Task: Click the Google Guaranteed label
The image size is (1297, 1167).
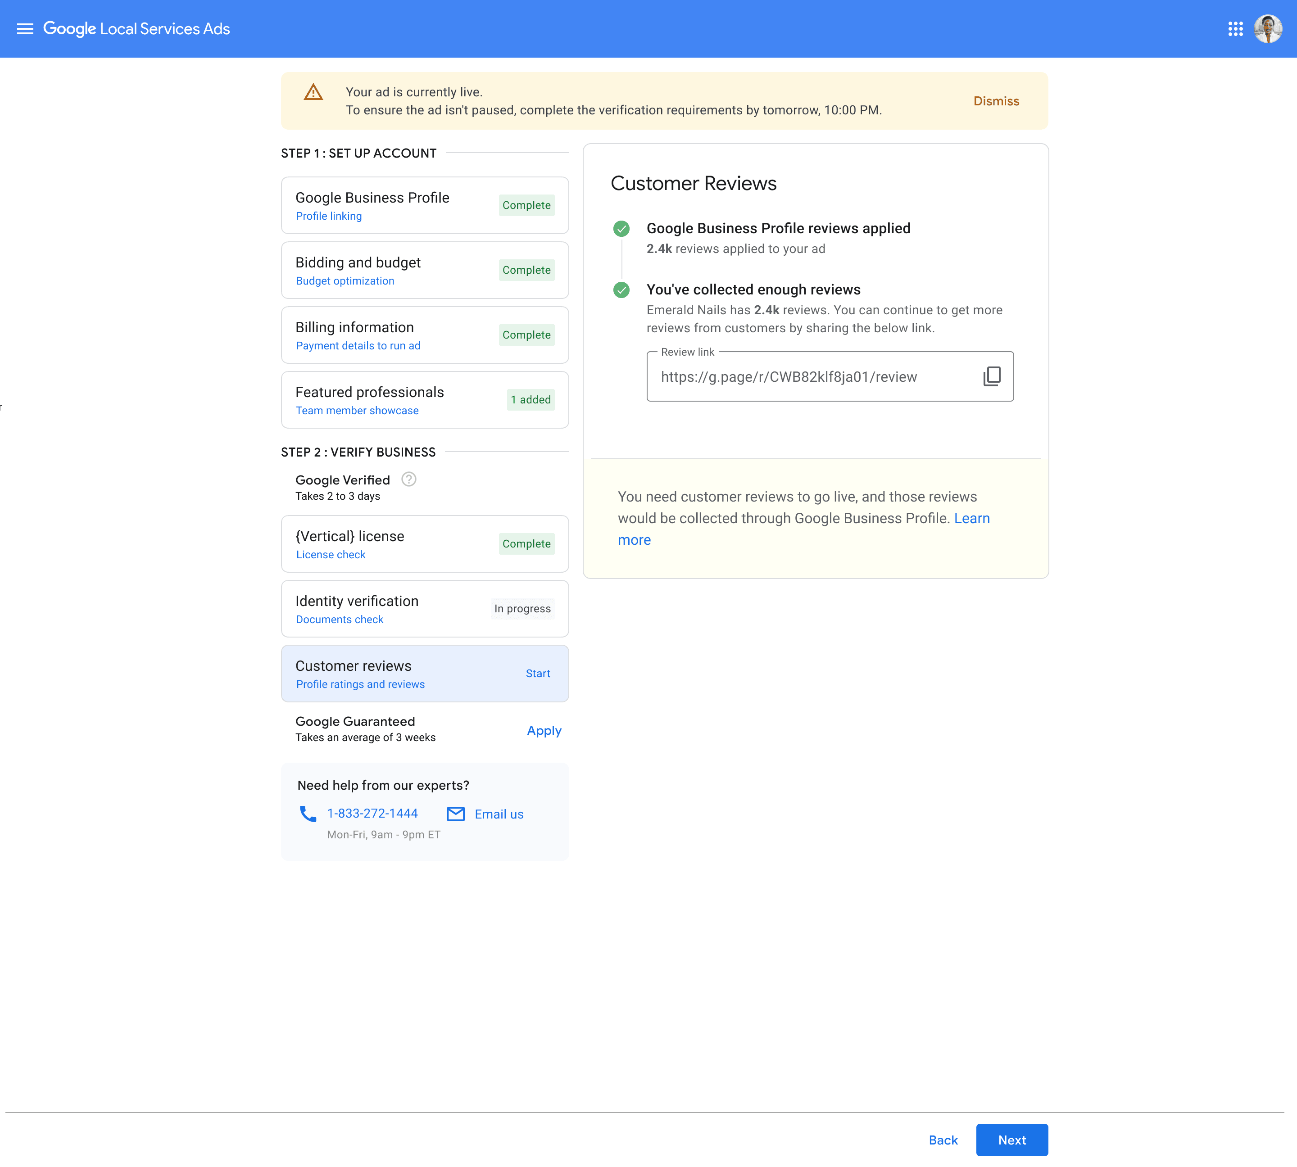Action: coord(355,721)
